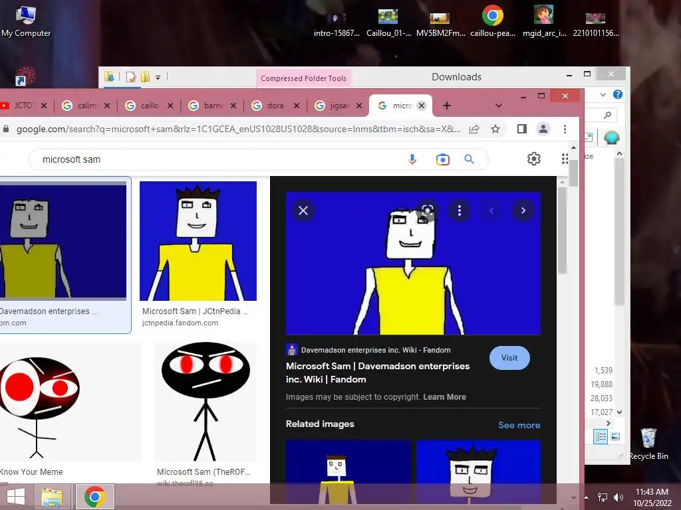This screenshot has height=510, width=681.
Task: Toggle Chrome side panel icon
Action: click(521, 129)
